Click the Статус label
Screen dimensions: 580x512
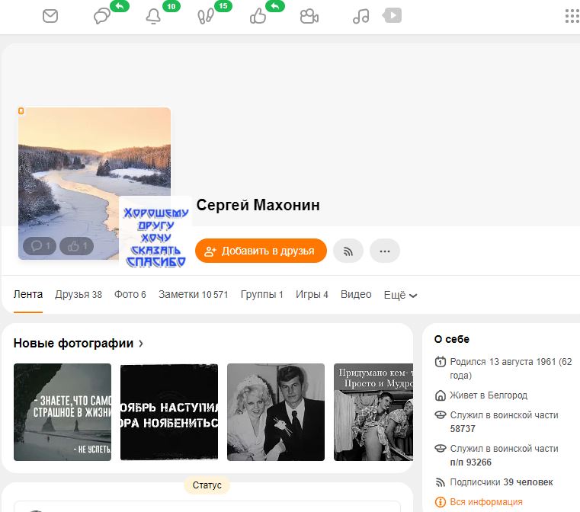tap(207, 485)
